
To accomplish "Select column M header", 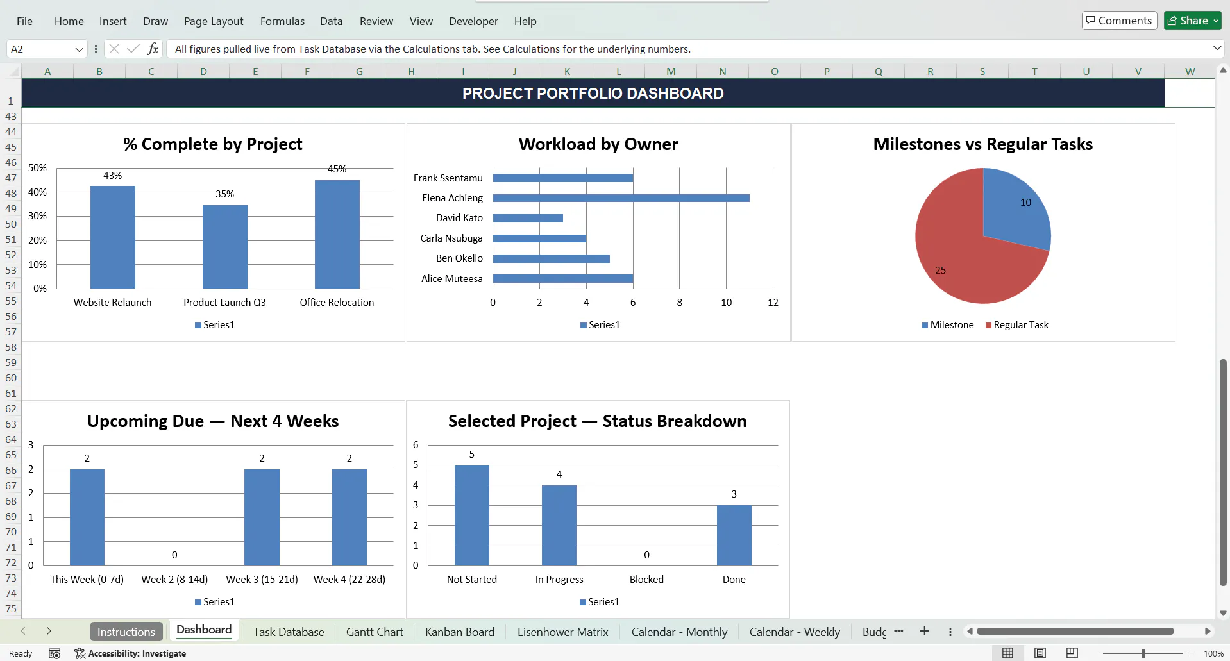I will (671, 71).
